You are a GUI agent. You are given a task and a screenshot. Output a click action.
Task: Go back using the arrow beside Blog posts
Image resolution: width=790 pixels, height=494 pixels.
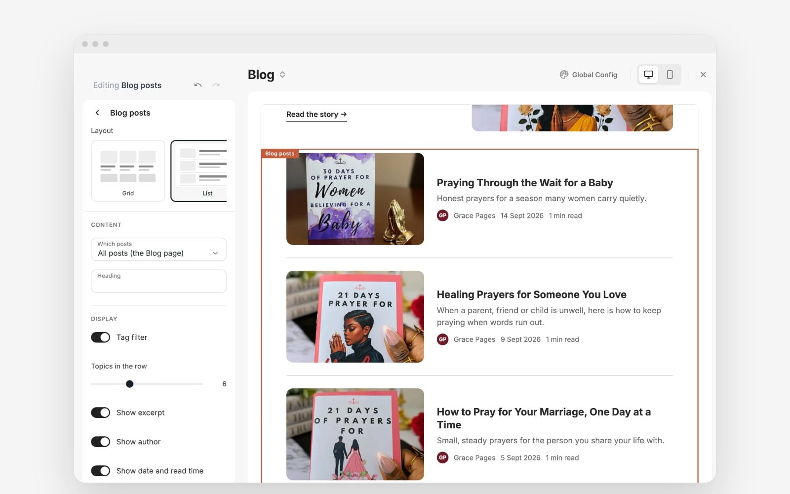[x=97, y=113]
